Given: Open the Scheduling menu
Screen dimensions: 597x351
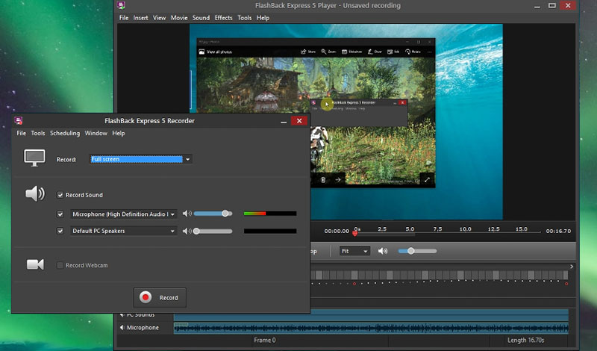Looking at the screenshot, I should [65, 133].
